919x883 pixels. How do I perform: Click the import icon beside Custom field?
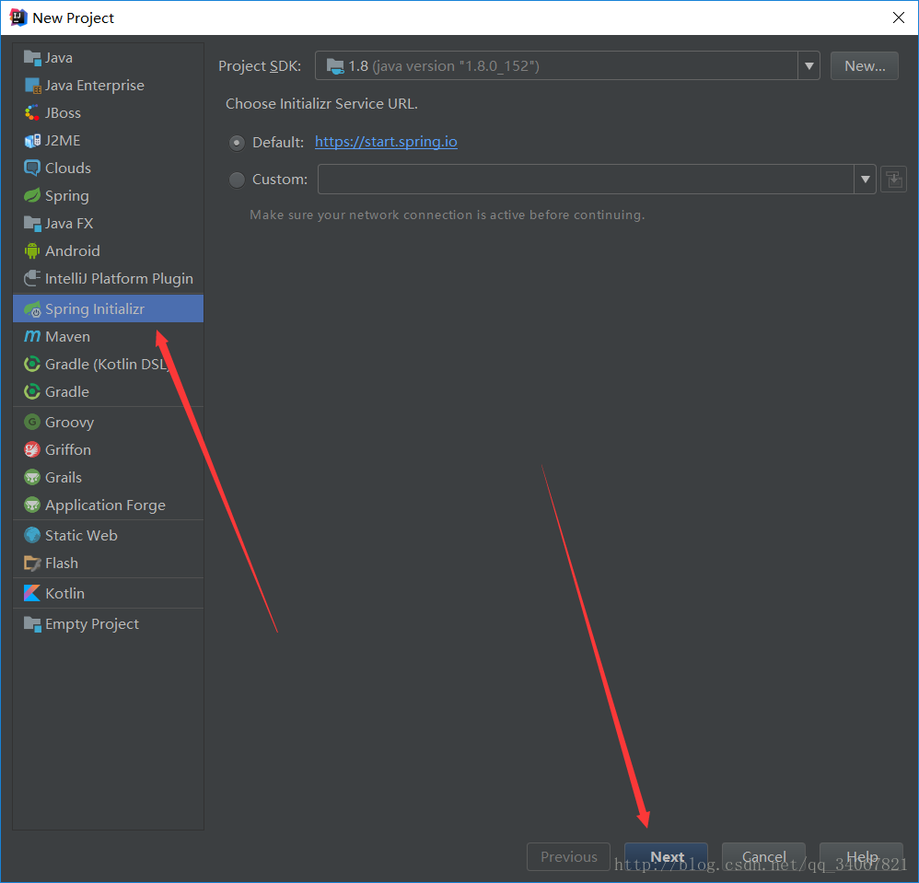(894, 180)
